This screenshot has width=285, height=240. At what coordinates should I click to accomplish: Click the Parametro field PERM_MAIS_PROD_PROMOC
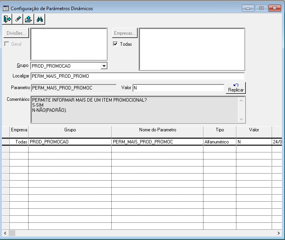pyautogui.click(x=74, y=88)
